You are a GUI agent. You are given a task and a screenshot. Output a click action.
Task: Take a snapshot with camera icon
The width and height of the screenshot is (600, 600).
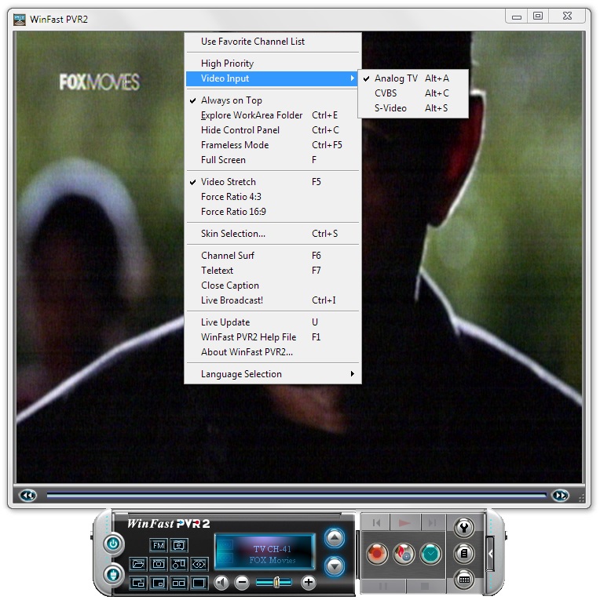point(158,564)
